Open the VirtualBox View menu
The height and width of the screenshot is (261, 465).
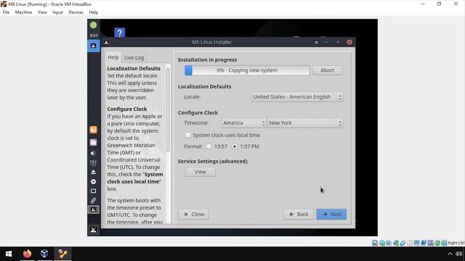pos(42,12)
